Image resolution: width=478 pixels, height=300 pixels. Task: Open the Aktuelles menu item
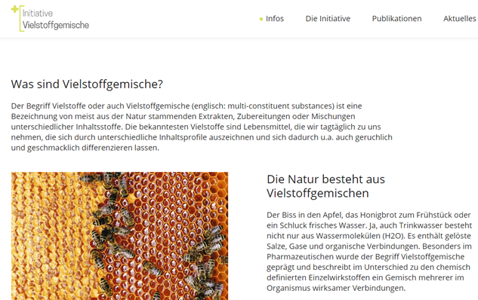(x=461, y=19)
